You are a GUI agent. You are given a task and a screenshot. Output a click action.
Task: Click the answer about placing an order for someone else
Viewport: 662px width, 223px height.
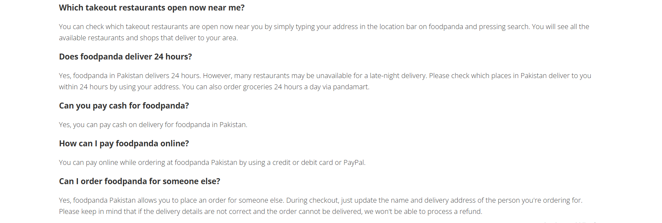tap(321, 206)
